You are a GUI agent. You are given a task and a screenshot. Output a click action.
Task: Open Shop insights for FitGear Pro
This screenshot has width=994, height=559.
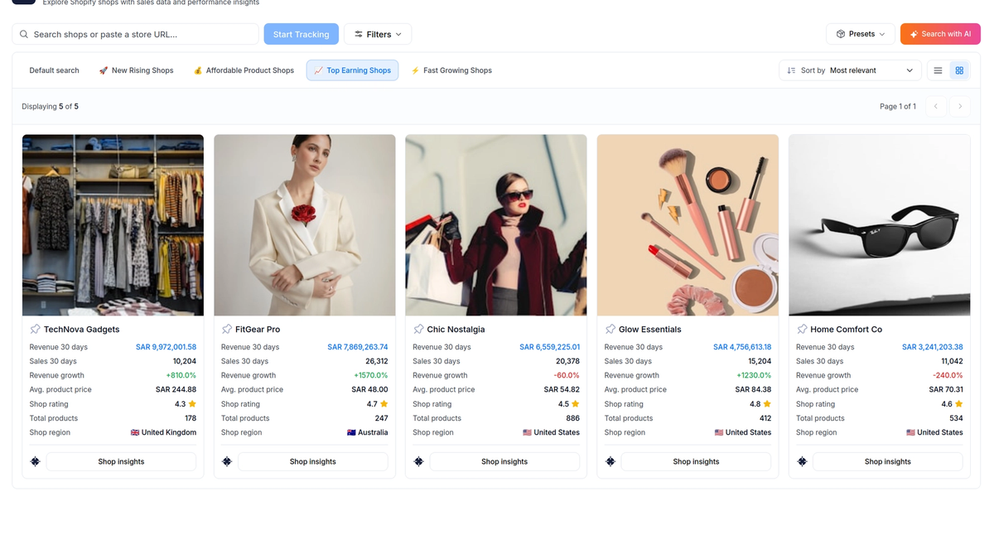313,461
